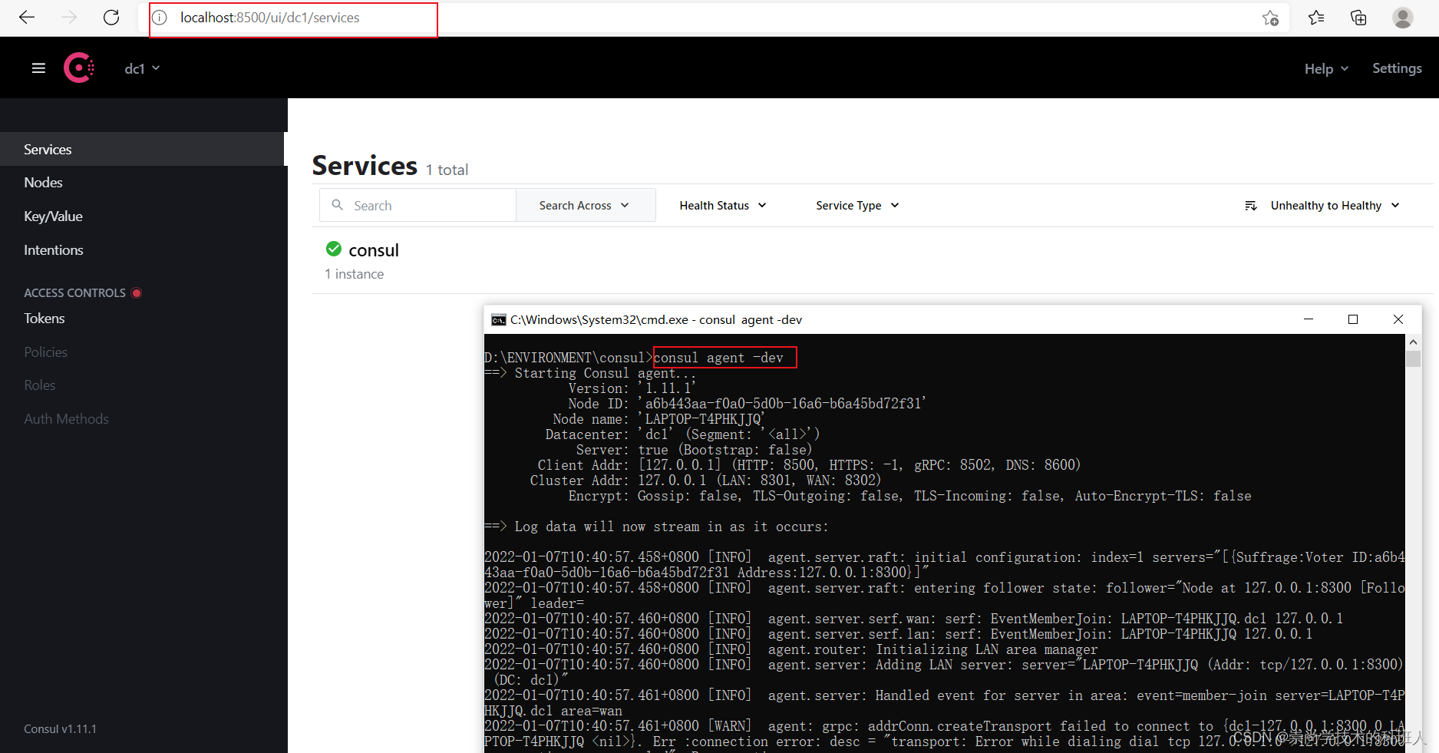This screenshot has width=1439, height=753.
Task: Click the red ACL status dot
Action: click(x=137, y=292)
